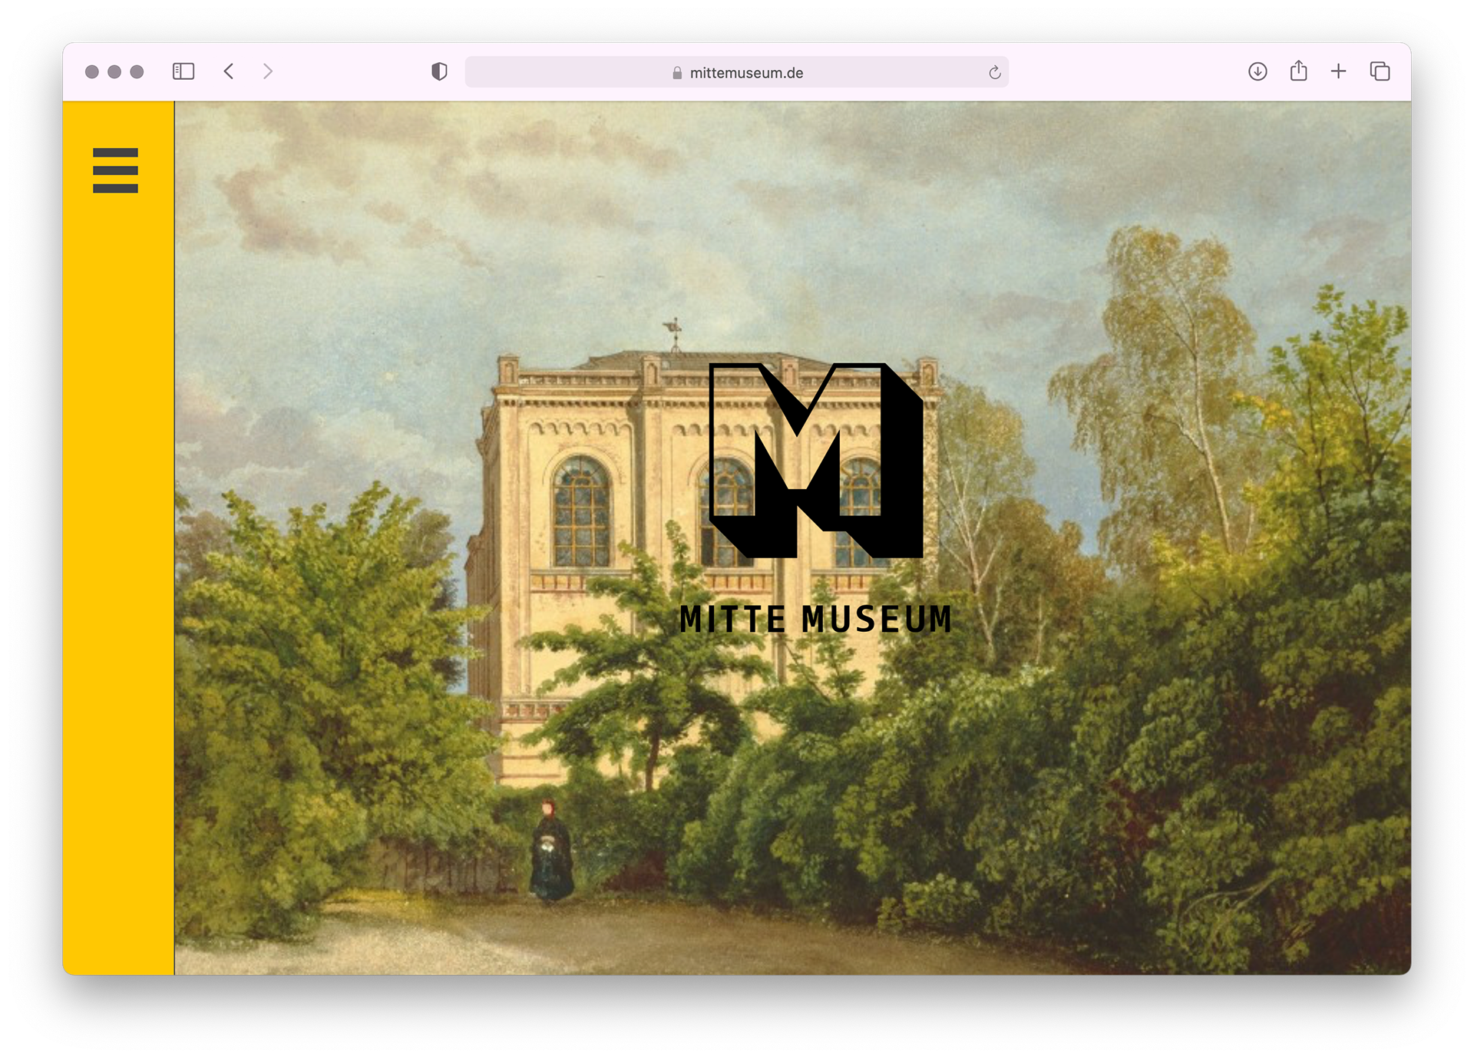Minimize the Safari window

pyautogui.click(x=114, y=71)
